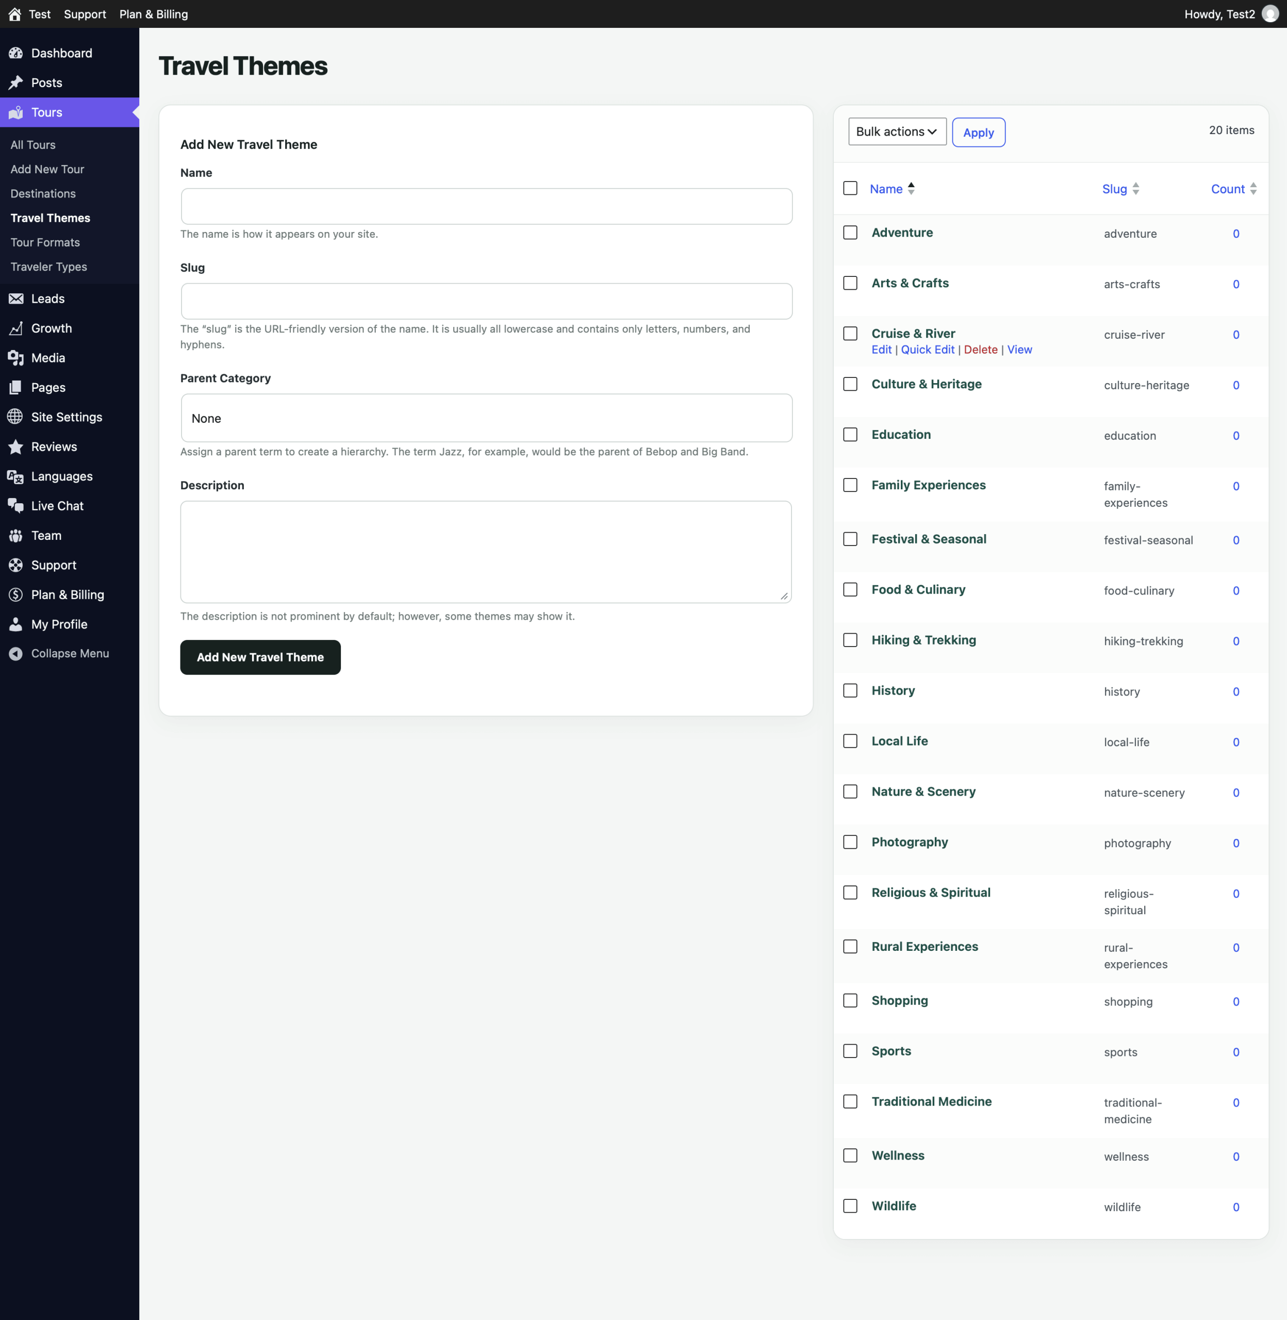Open the Parent Category select box

coord(486,418)
